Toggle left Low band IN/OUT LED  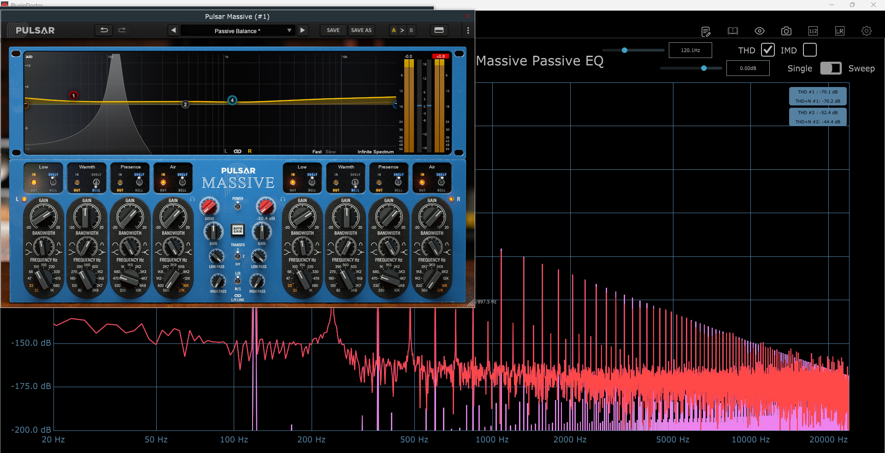coord(34,182)
